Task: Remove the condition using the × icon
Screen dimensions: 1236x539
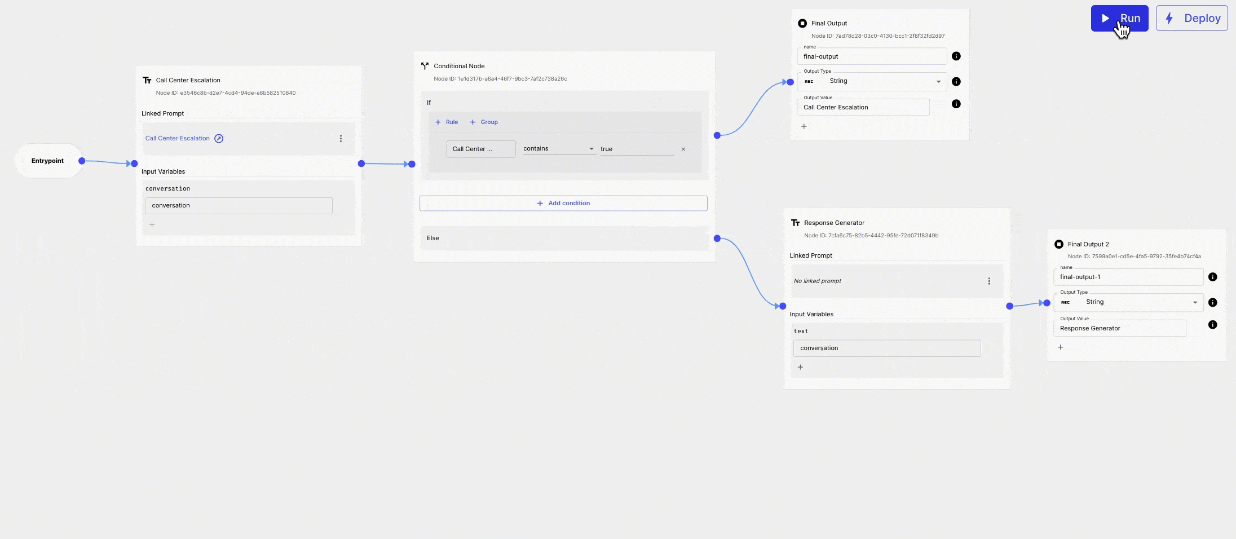Action: [x=683, y=149]
